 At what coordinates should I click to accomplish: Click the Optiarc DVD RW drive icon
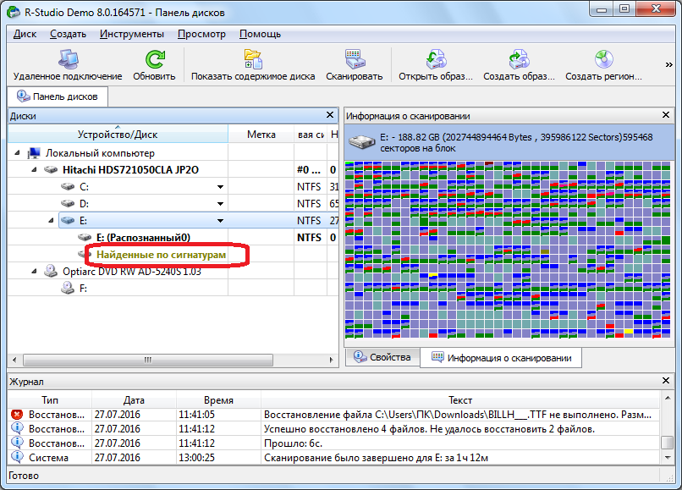[x=51, y=271]
